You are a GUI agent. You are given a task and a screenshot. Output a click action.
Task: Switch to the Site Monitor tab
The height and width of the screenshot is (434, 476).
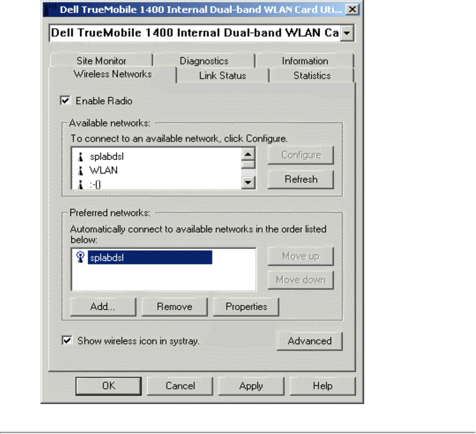pyautogui.click(x=101, y=60)
